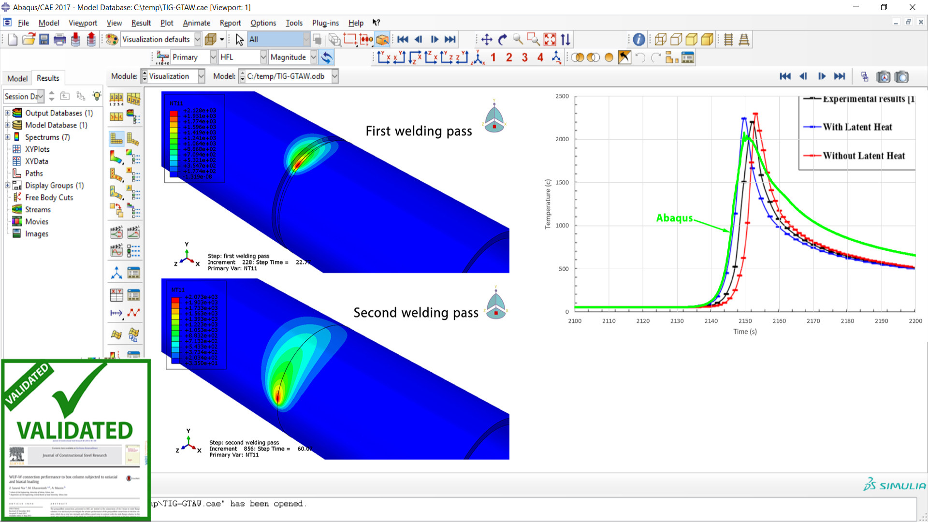Screen dimensions: 928x522
Task: Step to next frame in toolbar
Action: (435, 40)
